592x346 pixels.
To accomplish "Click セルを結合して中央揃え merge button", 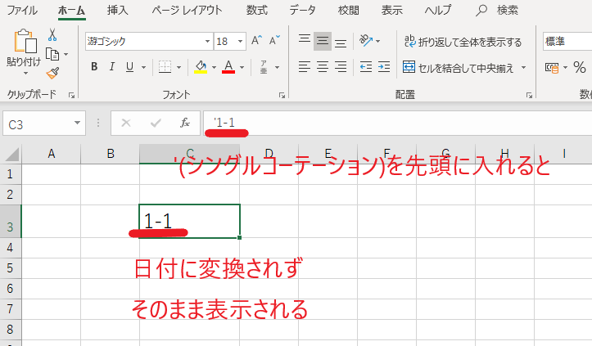I will click(459, 68).
